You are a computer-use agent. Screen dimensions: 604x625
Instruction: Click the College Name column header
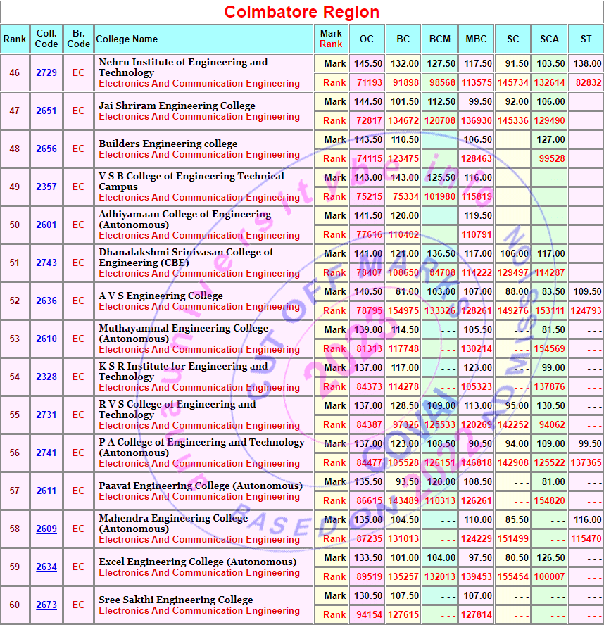(x=127, y=39)
